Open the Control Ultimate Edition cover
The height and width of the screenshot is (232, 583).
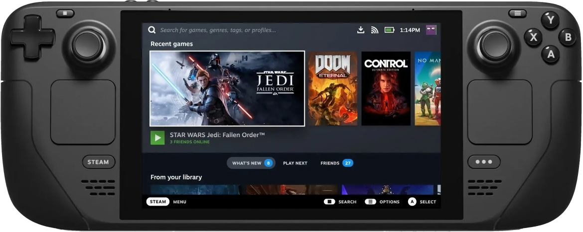(386, 88)
